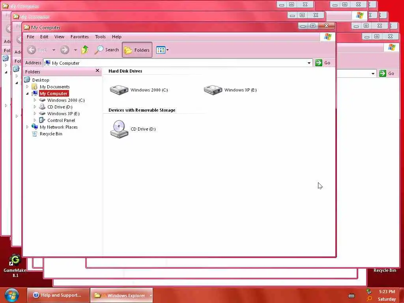Screen dimensions: 404x303
Task: Click Hard Disk Drives group header
Action: tap(125, 71)
